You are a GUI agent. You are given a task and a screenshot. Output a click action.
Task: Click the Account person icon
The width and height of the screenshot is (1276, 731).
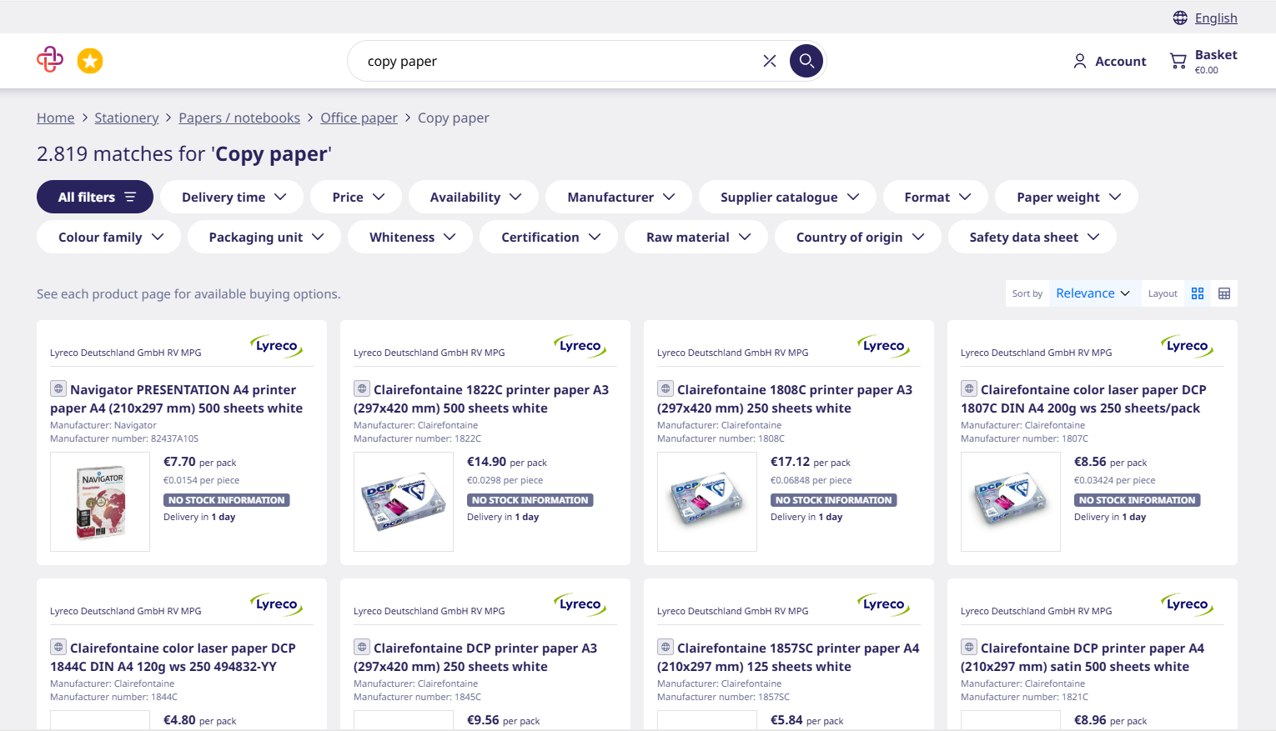click(1080, 61)
